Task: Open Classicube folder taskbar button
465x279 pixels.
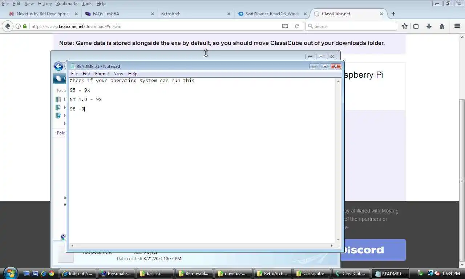Action: tap(311, 274)
